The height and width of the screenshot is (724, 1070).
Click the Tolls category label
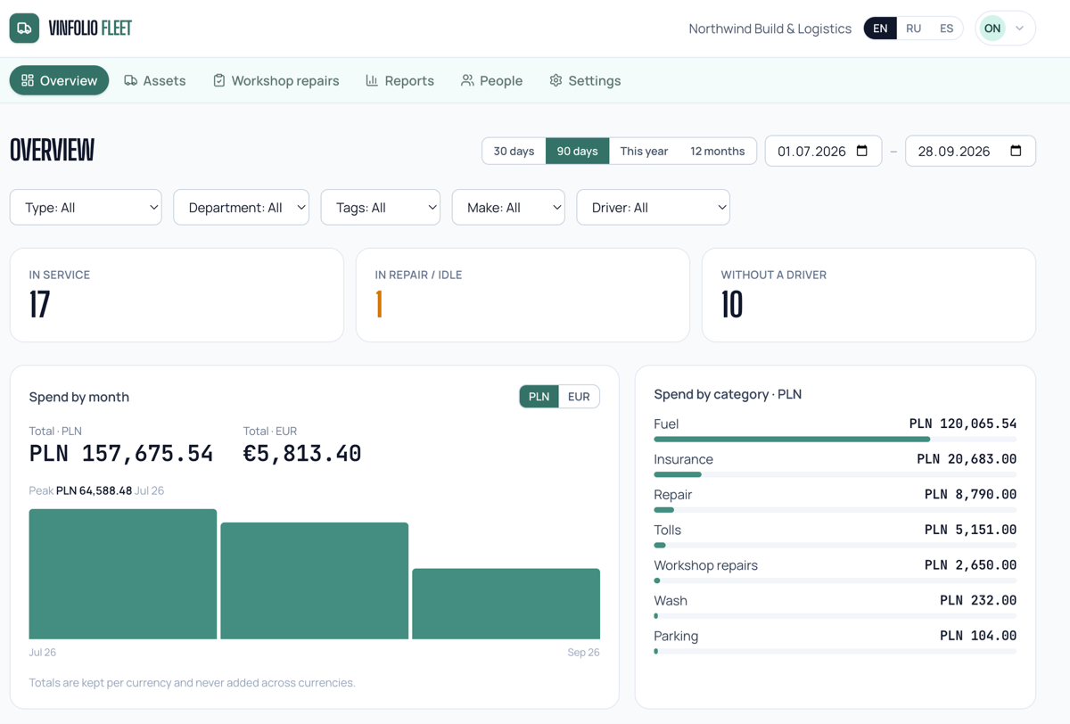[x=667, y=530]
